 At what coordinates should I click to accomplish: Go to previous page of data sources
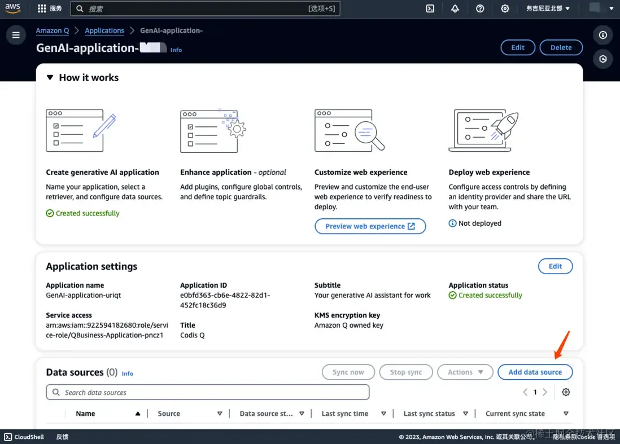(525, 392)
